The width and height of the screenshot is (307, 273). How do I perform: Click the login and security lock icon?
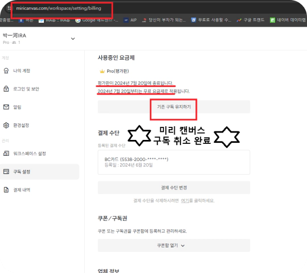click(x=6, y=89)
